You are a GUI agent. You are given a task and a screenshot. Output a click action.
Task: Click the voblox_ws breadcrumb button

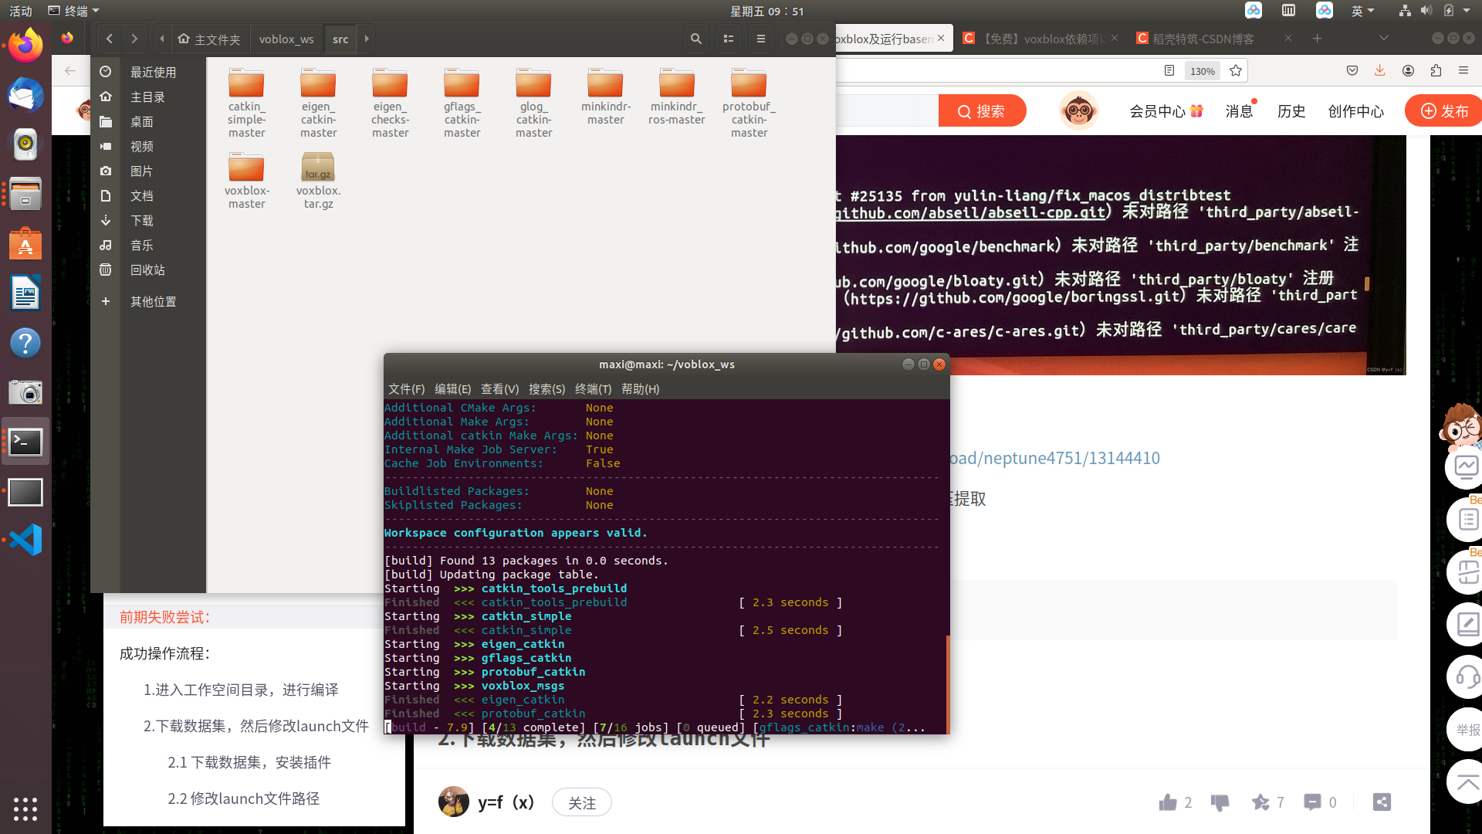point(286,39)
